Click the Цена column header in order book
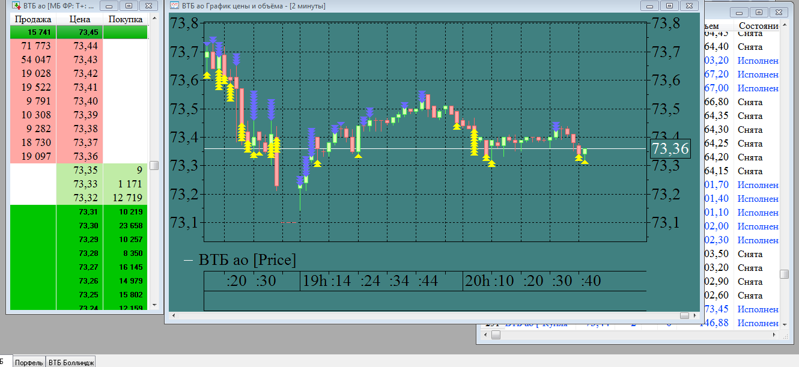The image size is (799, 367). [x=80, y=19]
